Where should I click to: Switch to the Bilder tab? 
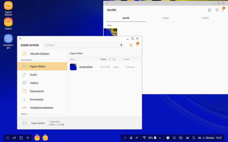click(x=126, y=18)
